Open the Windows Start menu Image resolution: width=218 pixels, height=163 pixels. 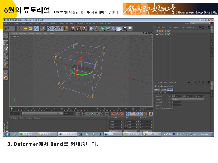point(7,134)
